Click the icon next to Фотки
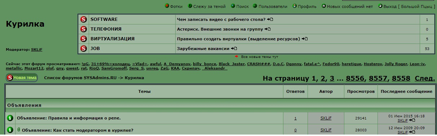This screenshot has height=136, width=437. pyautogui.click(x=167, y=6)
